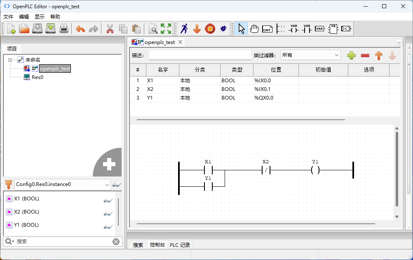
Task: Click in the 描述 description field
Action: (x=200, y=55)
